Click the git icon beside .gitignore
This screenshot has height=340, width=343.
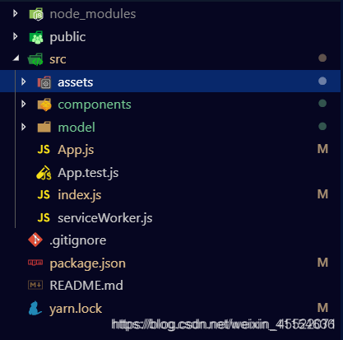tap(35, 240)
